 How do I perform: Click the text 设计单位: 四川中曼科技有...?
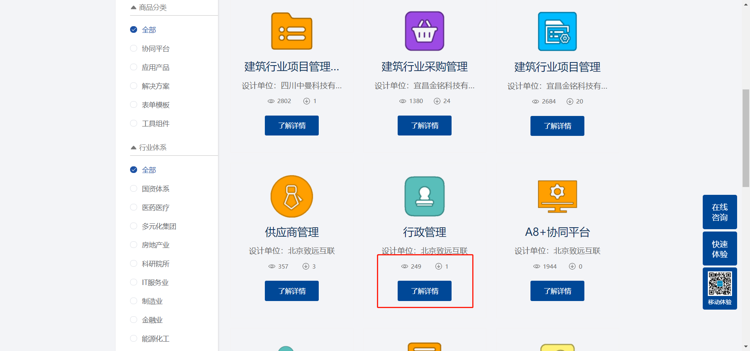pos(292,86)
